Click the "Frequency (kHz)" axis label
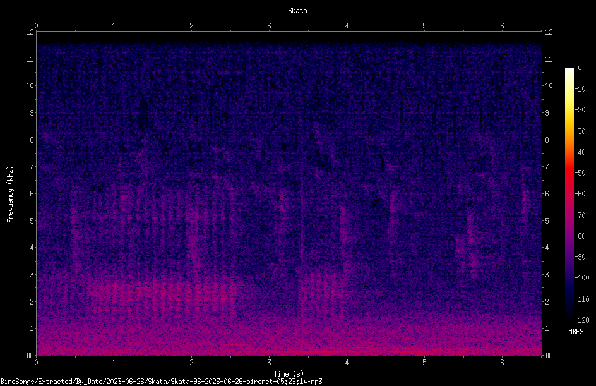 point(10,195)
